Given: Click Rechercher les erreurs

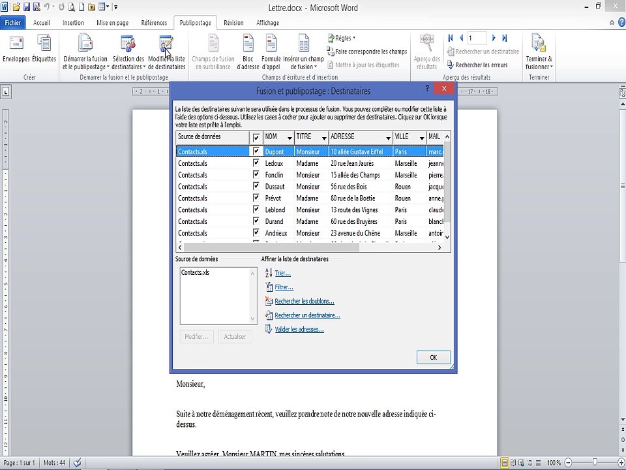Looking at the screenshot, I should coord(477,65).
